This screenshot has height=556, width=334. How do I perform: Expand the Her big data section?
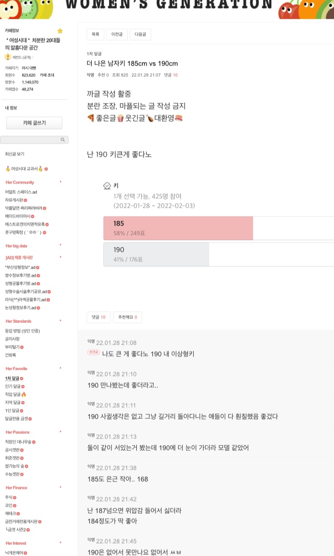tap(61, 245)
